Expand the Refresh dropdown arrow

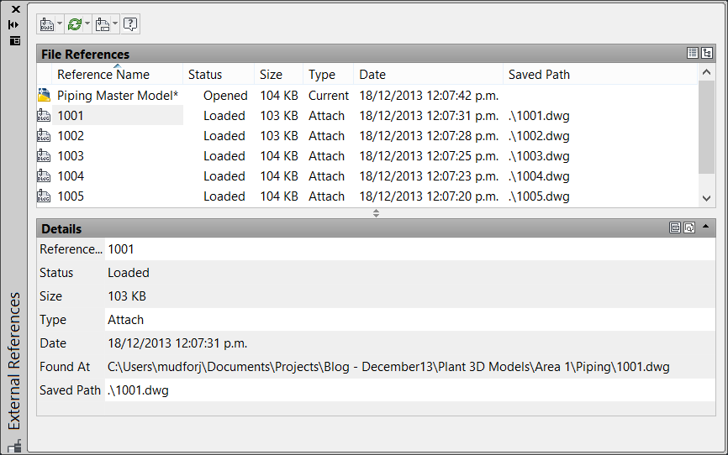87,24
